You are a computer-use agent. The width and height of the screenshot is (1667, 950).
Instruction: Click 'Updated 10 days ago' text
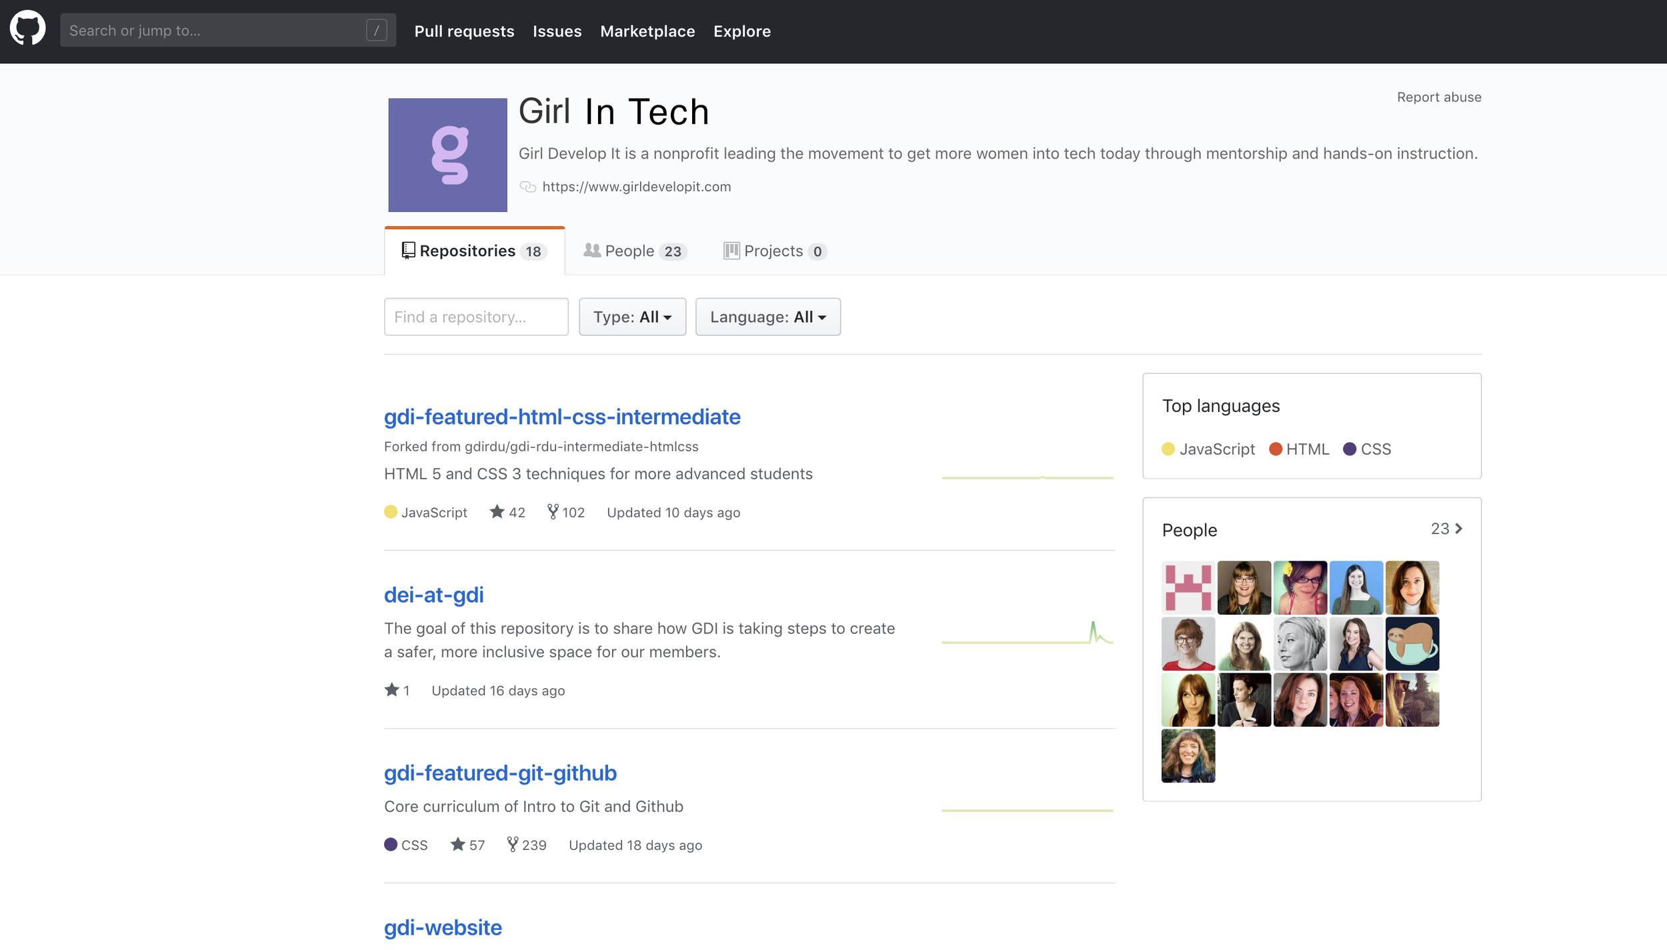point(673,513)
